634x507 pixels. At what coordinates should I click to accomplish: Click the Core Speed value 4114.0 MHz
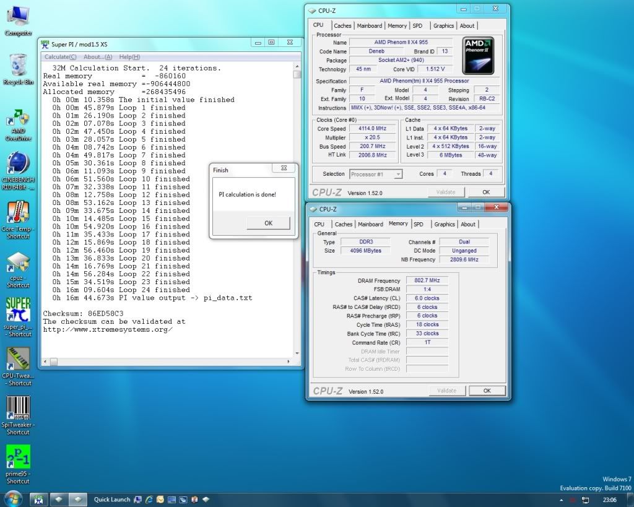[x=372, y=129]
